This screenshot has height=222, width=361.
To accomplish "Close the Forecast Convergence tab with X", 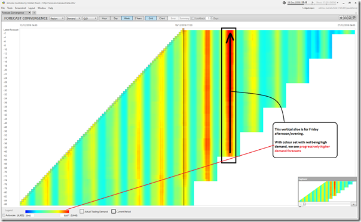I will 29,13.
